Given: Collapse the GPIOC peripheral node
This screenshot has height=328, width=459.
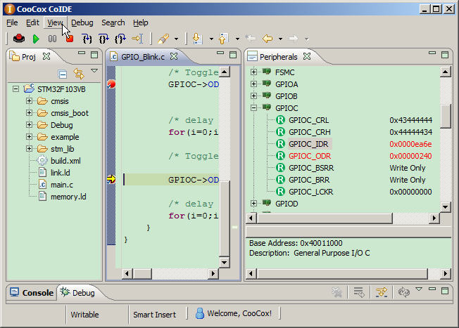Looking at the screenshot, I should [x=254, y=107].
